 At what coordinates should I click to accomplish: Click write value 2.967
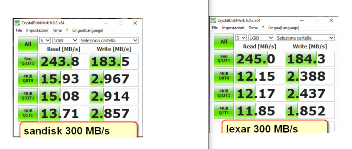[114, 79]
